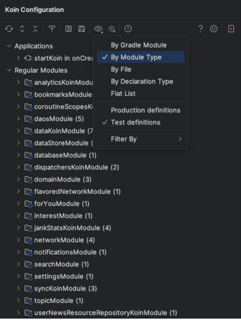
Task: Collapse the Regular Modules node
Action: (x=9, y=70)
